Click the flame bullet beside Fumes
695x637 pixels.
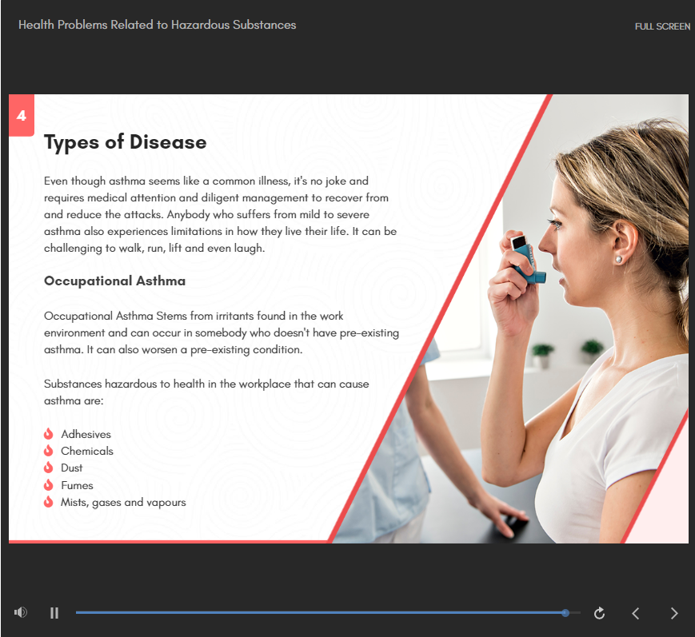[49, 485]
